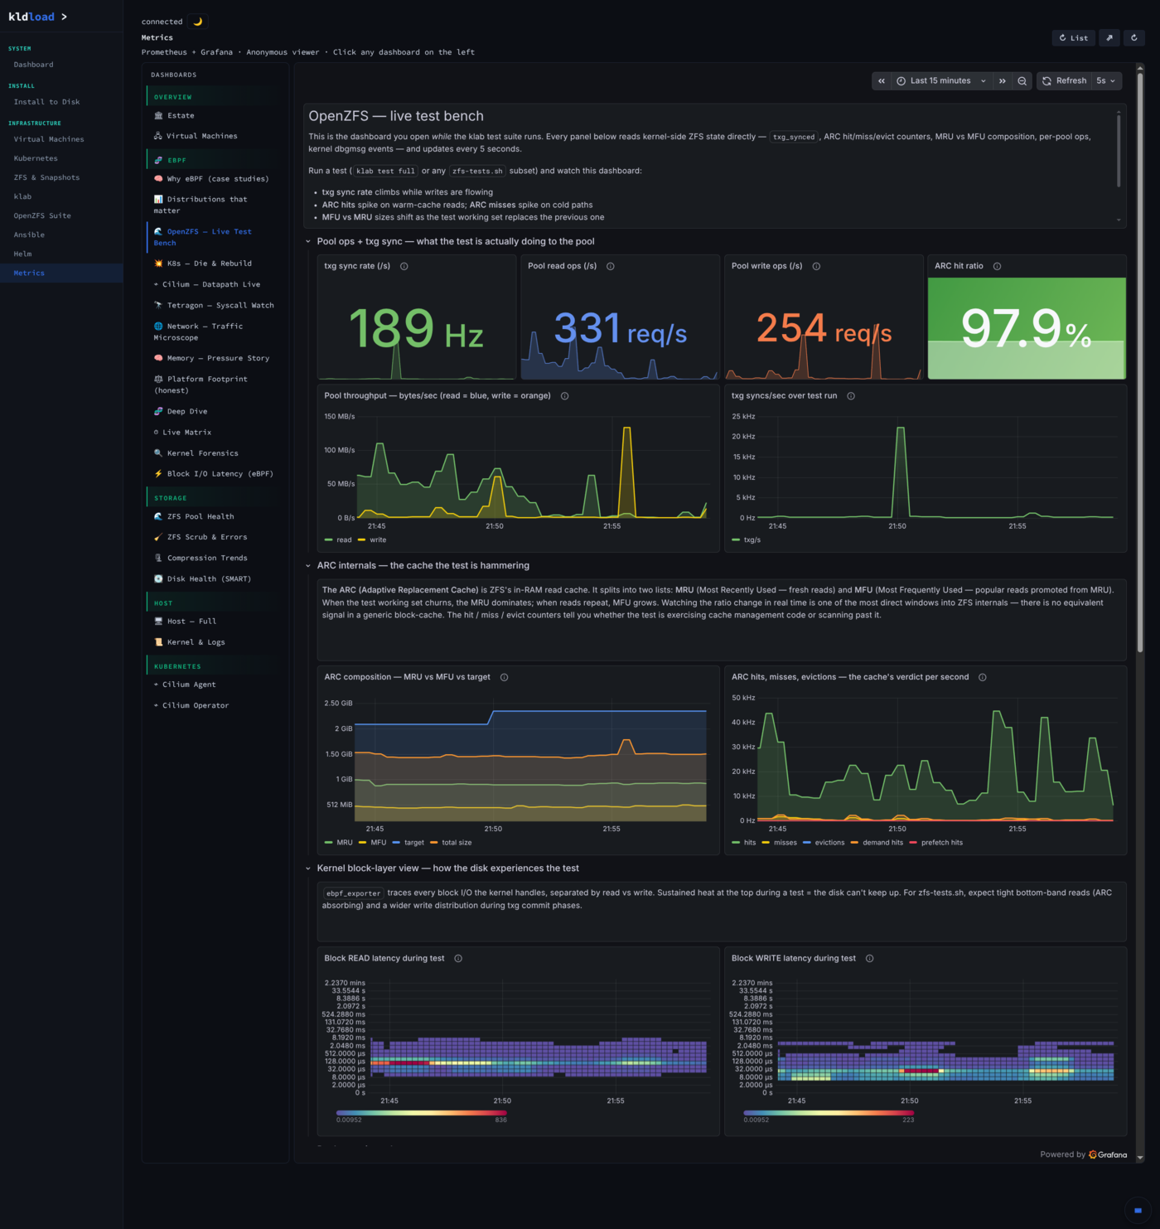Click the List button
The width and height of the screenshot is (1160, 1229).
(x=1074, y=38)
